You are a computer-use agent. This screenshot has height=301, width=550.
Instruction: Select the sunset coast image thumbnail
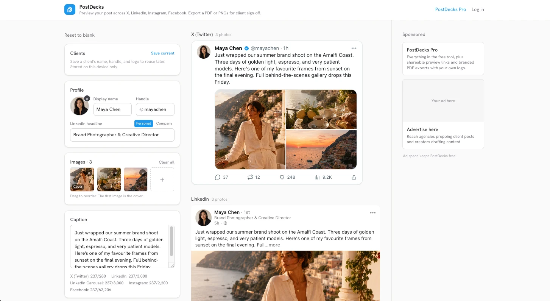tap(136, 179)
